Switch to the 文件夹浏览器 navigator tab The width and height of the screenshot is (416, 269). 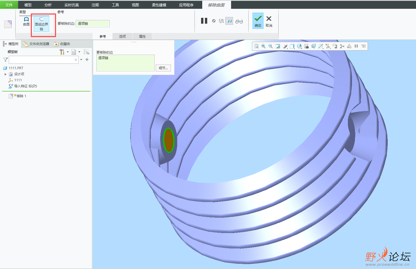point(36,44)
